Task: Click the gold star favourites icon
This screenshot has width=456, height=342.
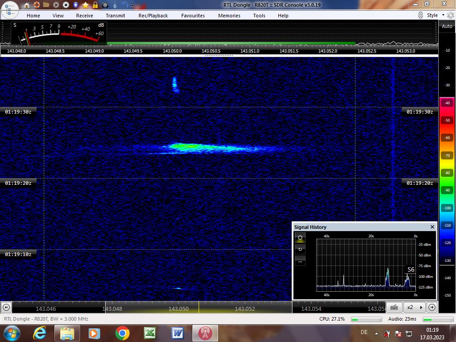Action: (85, 5)
